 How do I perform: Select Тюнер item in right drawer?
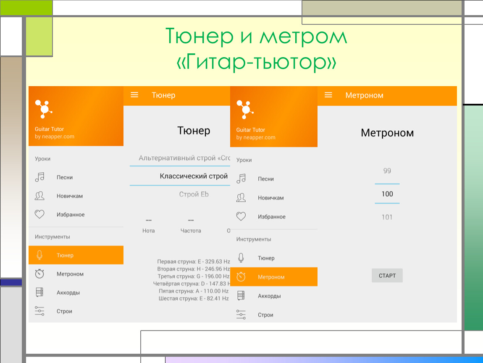(x=273, y=258)
